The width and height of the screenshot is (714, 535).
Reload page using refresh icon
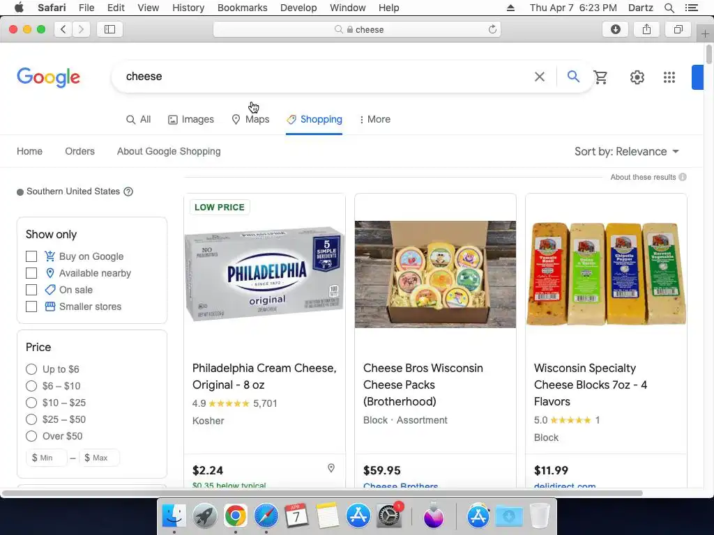492,29
